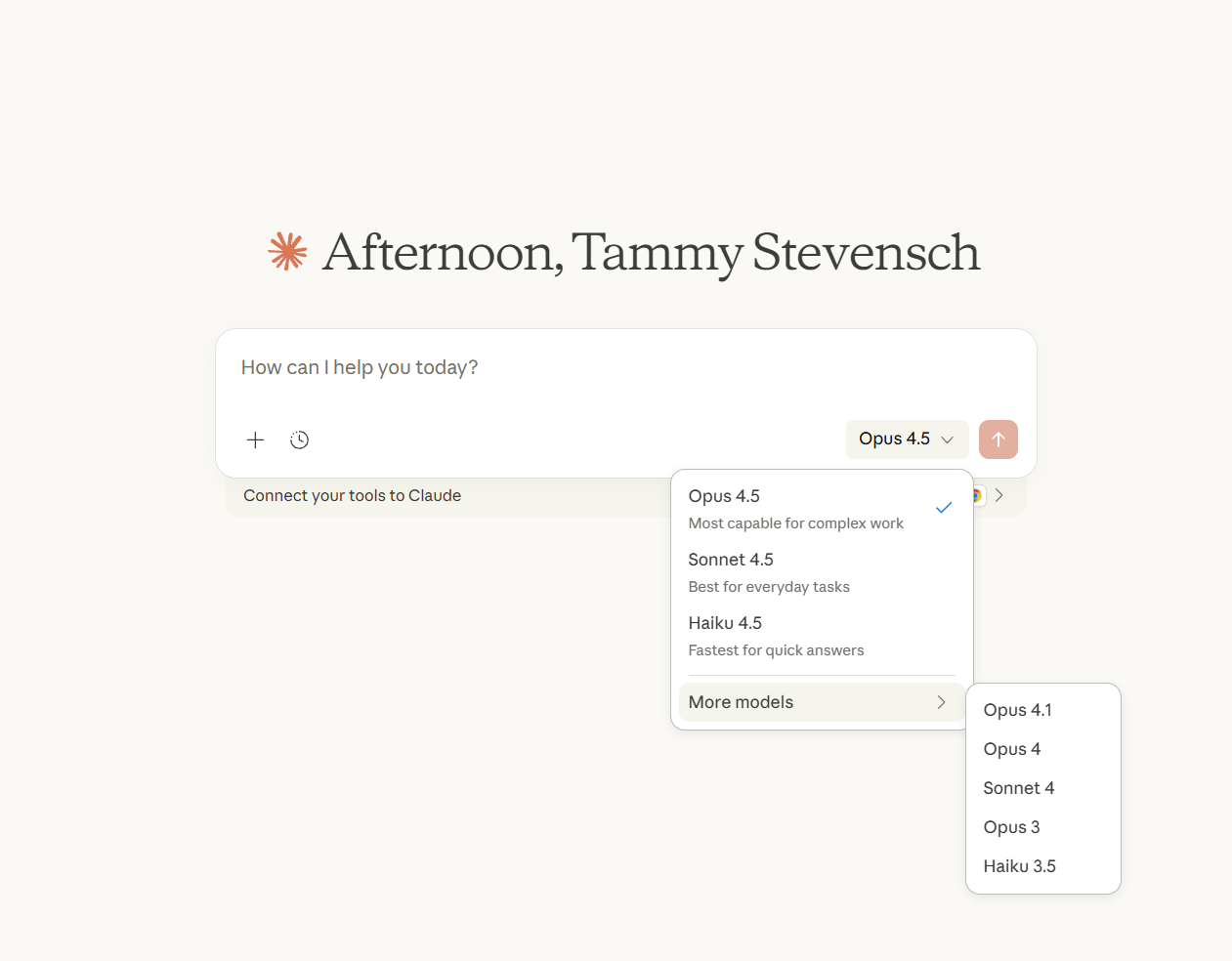Click the Chrome icon in tools bar

click(x=977, y=495)
